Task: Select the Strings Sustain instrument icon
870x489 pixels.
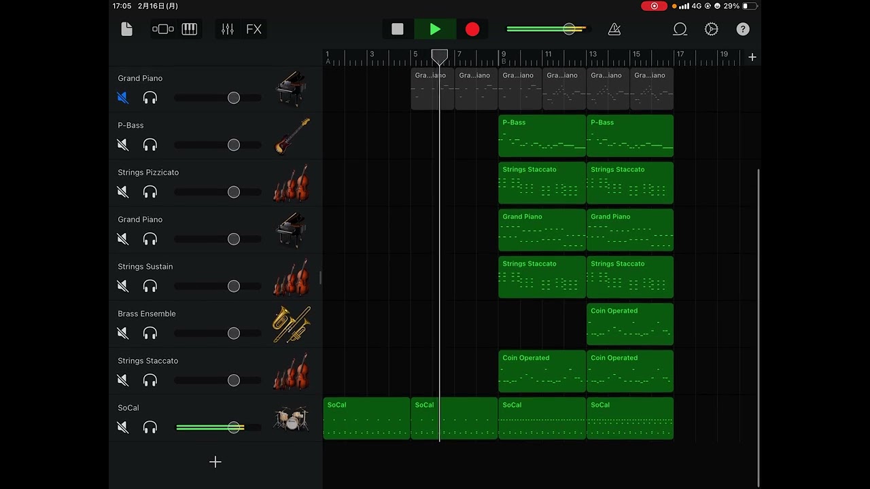Action: point(292,277)
